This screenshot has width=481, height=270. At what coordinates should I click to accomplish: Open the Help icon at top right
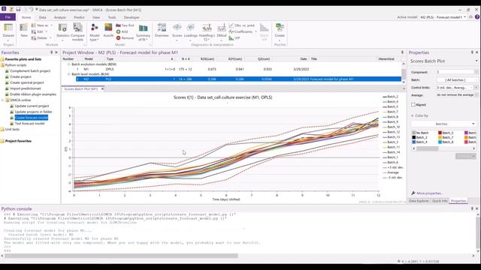pos(477,17)
